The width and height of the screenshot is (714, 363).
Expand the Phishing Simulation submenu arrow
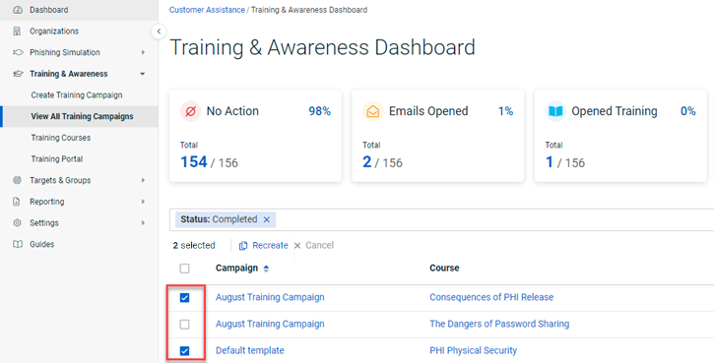coord(143,52)
